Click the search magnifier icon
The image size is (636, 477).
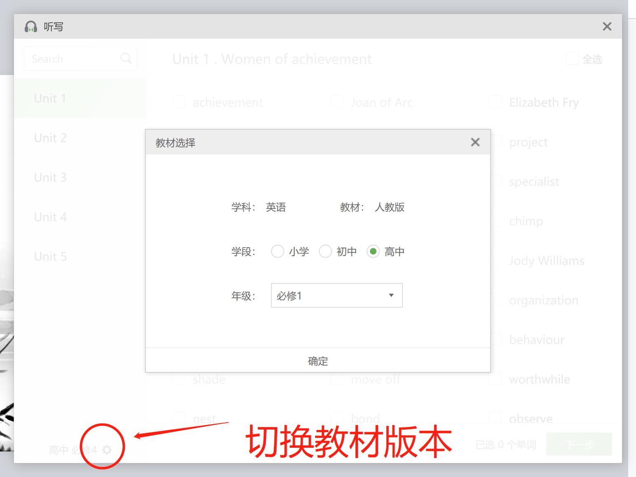point(126,58)
